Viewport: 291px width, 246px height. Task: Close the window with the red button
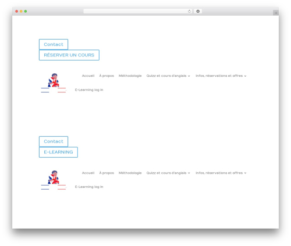click(17, 11)
